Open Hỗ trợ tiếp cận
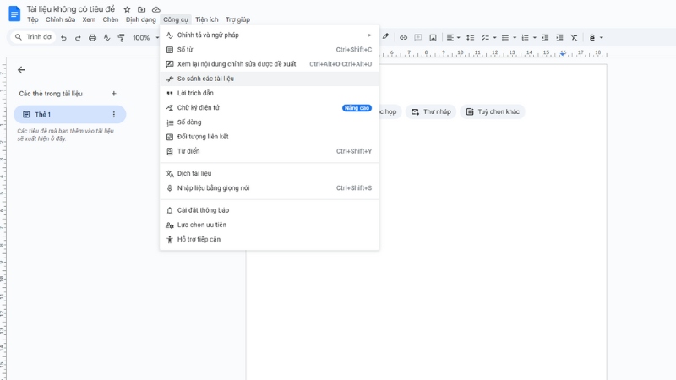Viewport: 676px width, 380px height. pyautogui.click(x=270, y=240)
